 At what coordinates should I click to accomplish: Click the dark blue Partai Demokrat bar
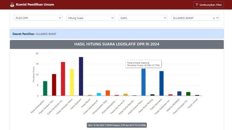coord(161,83)
